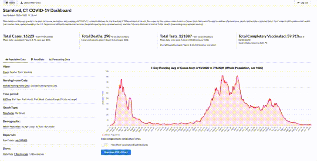Click the Whole Population legend swatch

103,135
